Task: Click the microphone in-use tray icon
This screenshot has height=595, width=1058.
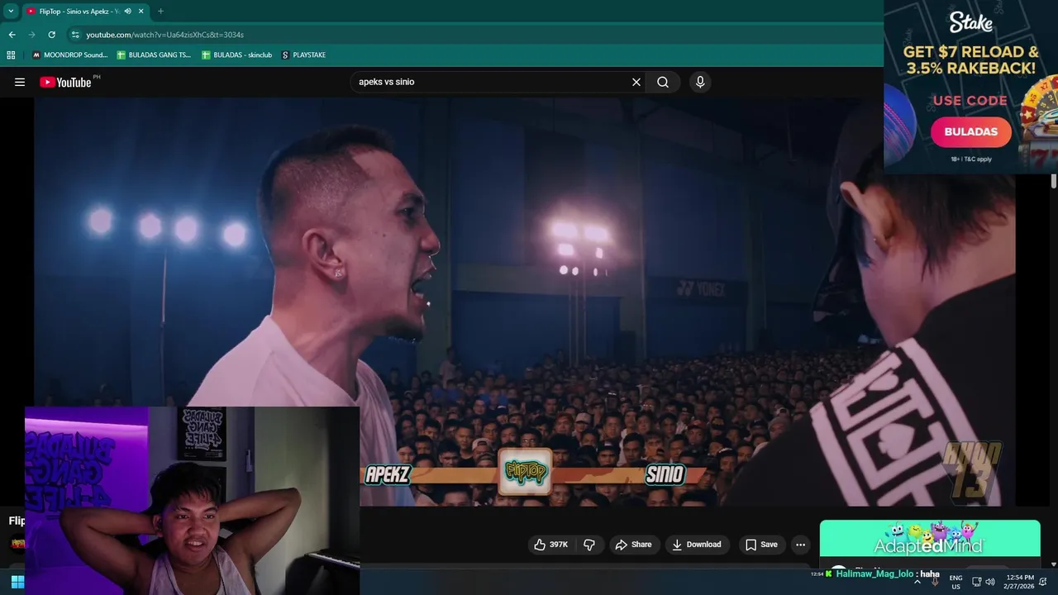Action: [x=935, y=581]
